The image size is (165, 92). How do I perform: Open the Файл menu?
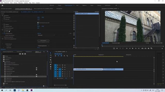(x=2, y=3)
